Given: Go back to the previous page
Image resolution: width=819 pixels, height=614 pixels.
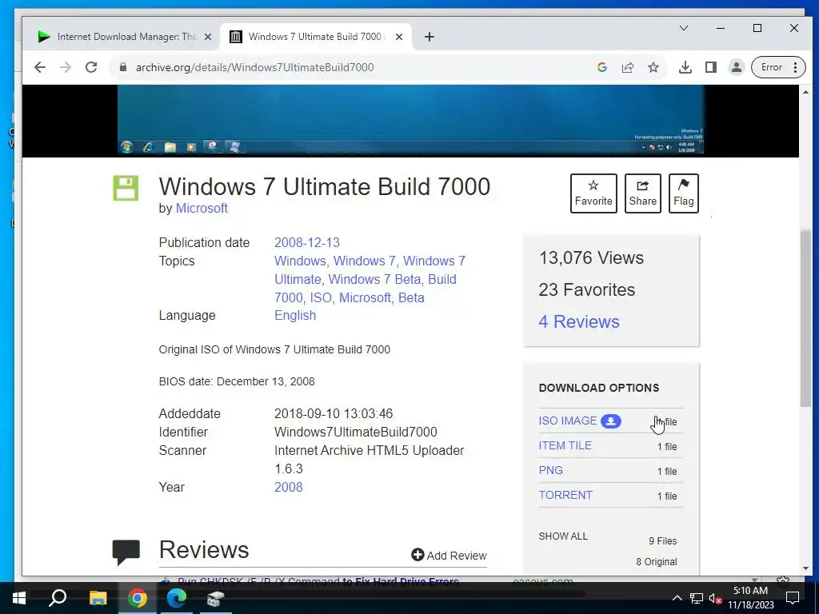Looking at the screenshot, I should click(40, 67).
